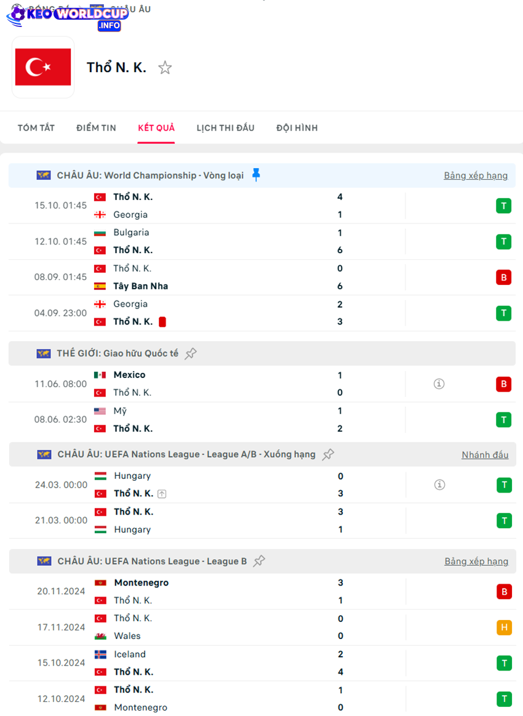Click the T badge for 12.10.2024 match
The width and height of the screenshot is (523, 716).
click(x=504, y=699)
